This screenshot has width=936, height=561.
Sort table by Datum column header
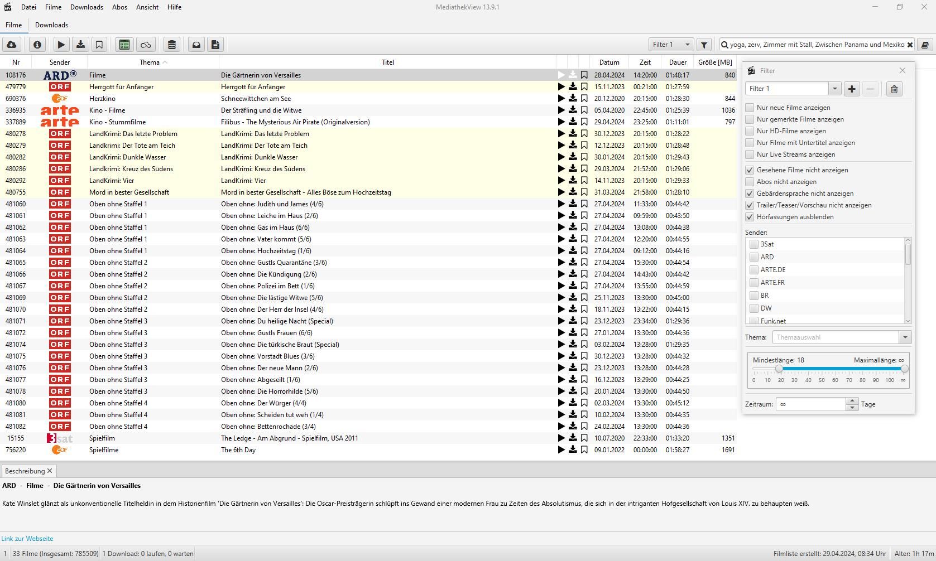pyautogui.click(x=609, y=62)
